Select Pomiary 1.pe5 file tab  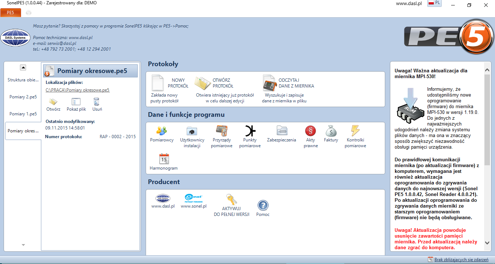coord(23,114)
